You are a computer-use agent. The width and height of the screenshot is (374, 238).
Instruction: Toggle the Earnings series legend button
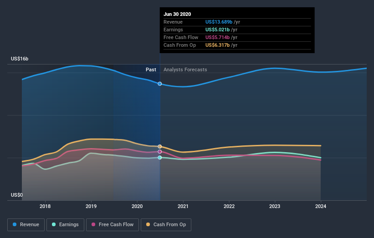(65, 225)
